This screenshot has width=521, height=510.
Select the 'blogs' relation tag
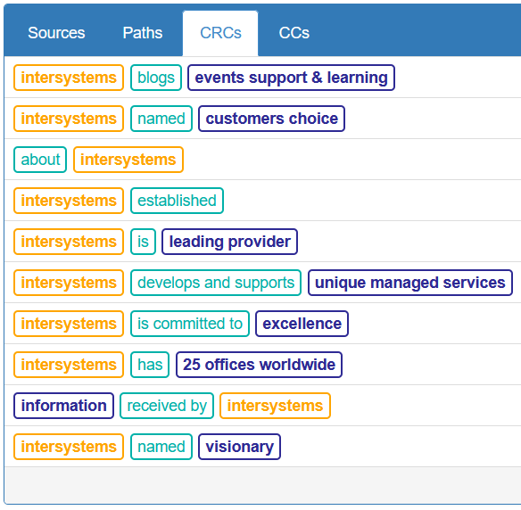coord(156,78)
